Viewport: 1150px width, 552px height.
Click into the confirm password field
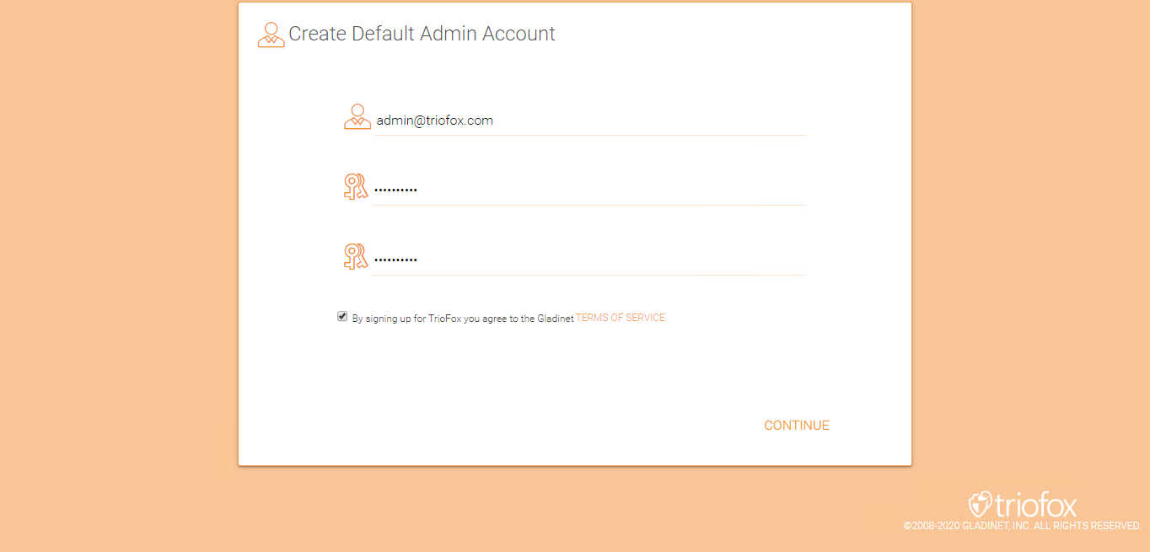tap(588, 260)
